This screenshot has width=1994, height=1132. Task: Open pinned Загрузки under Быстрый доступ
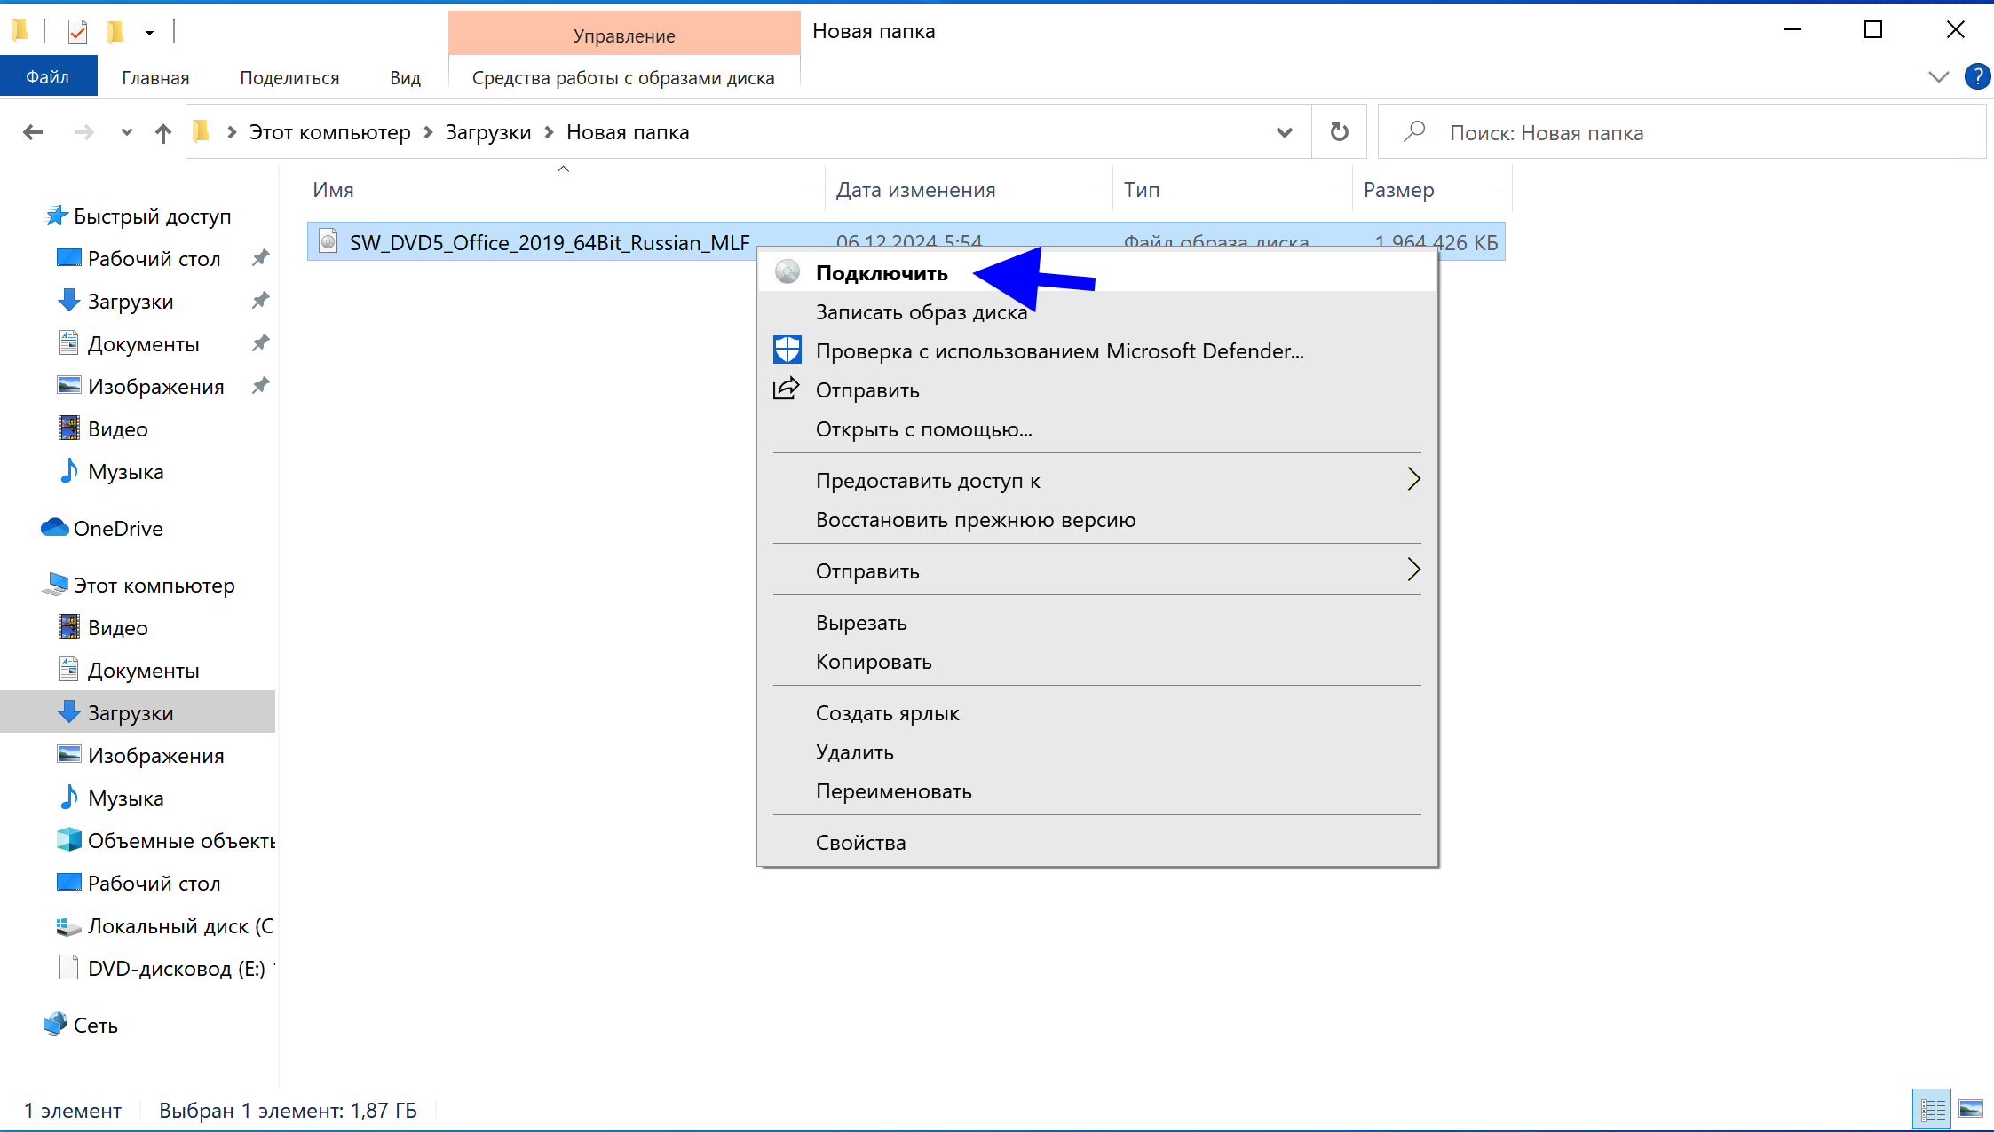tap(131, 301)
